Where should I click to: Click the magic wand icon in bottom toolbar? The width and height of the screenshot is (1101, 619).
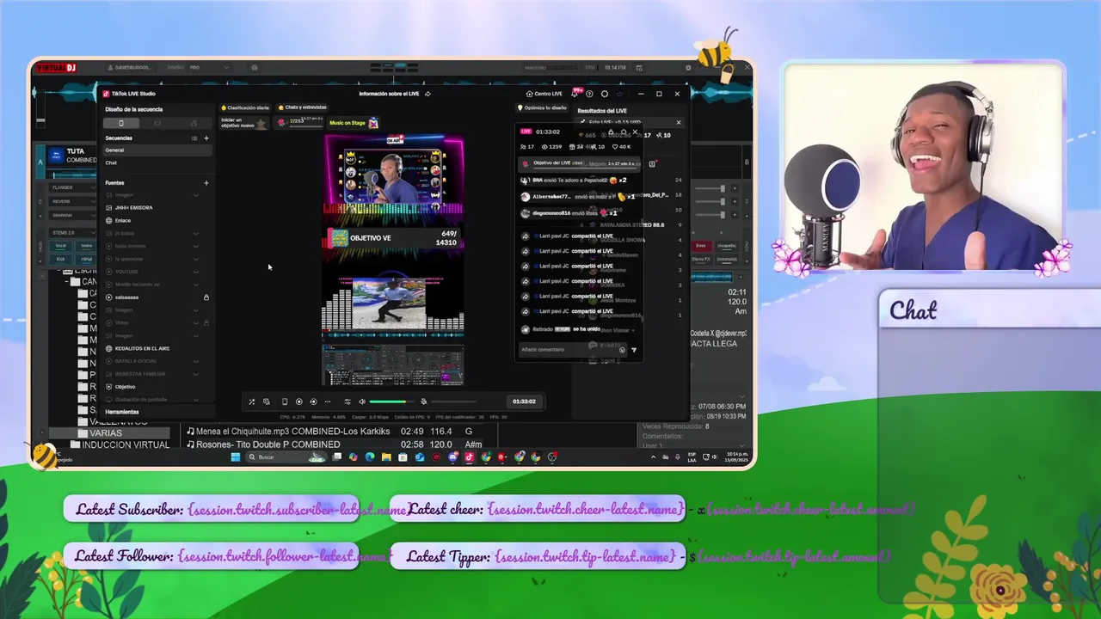[x=251, y=401]
